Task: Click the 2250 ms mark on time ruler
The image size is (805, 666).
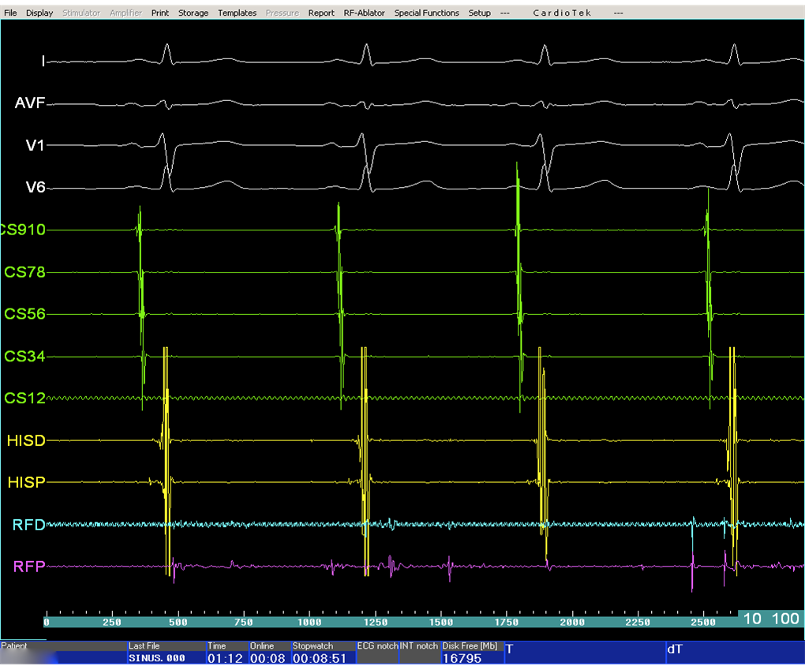Action: 638,623
